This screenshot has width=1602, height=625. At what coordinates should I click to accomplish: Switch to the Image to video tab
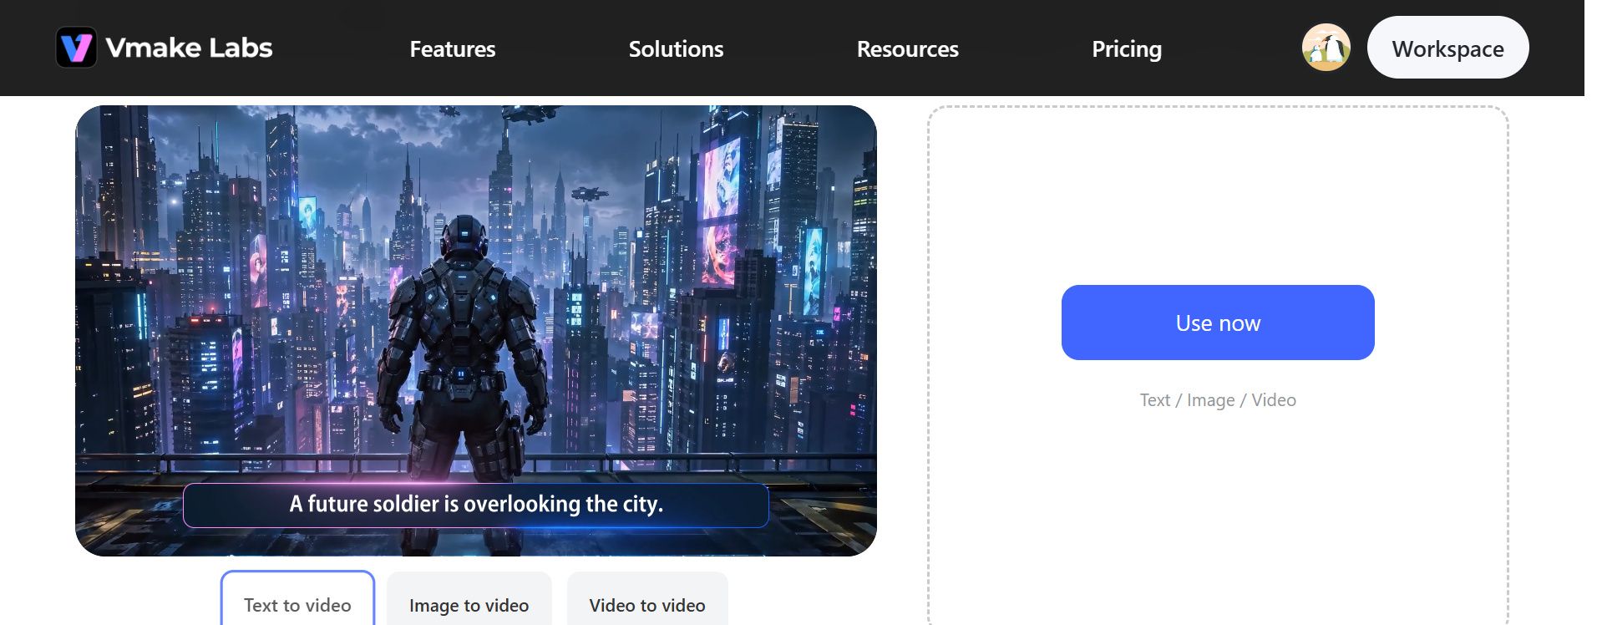[469, 600]
